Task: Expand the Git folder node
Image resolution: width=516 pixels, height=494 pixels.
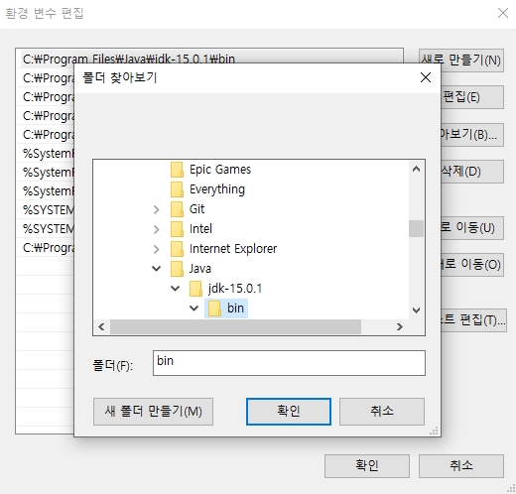Action: (157, 209)
